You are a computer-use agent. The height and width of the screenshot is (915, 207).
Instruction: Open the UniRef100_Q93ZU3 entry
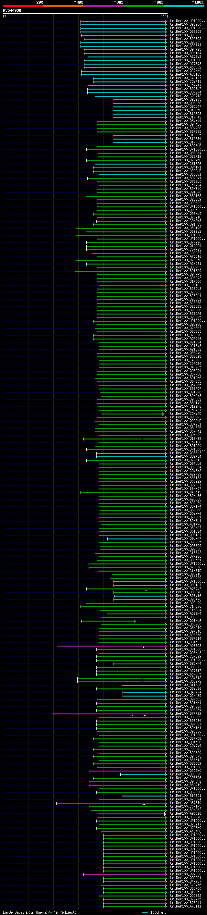coord(186,453)
